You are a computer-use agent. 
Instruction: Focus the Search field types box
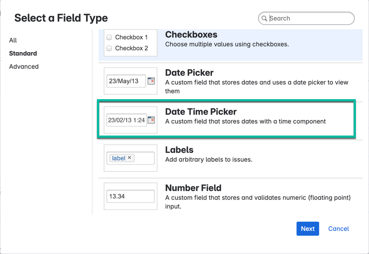click(309, 18)
